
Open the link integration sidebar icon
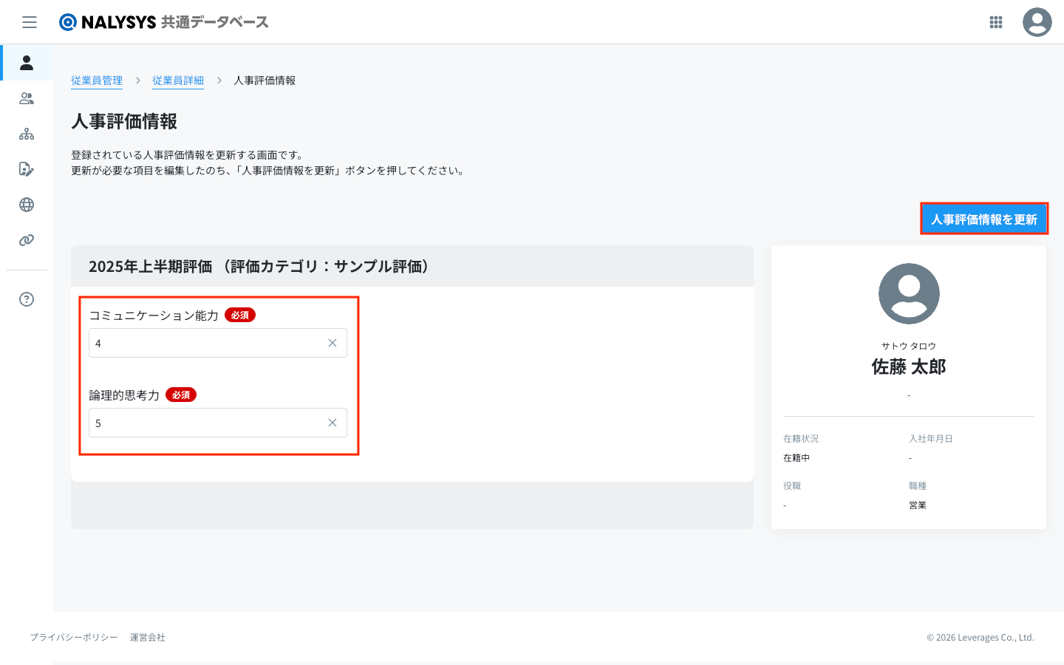pyautogui.click(x=27, y=240)
